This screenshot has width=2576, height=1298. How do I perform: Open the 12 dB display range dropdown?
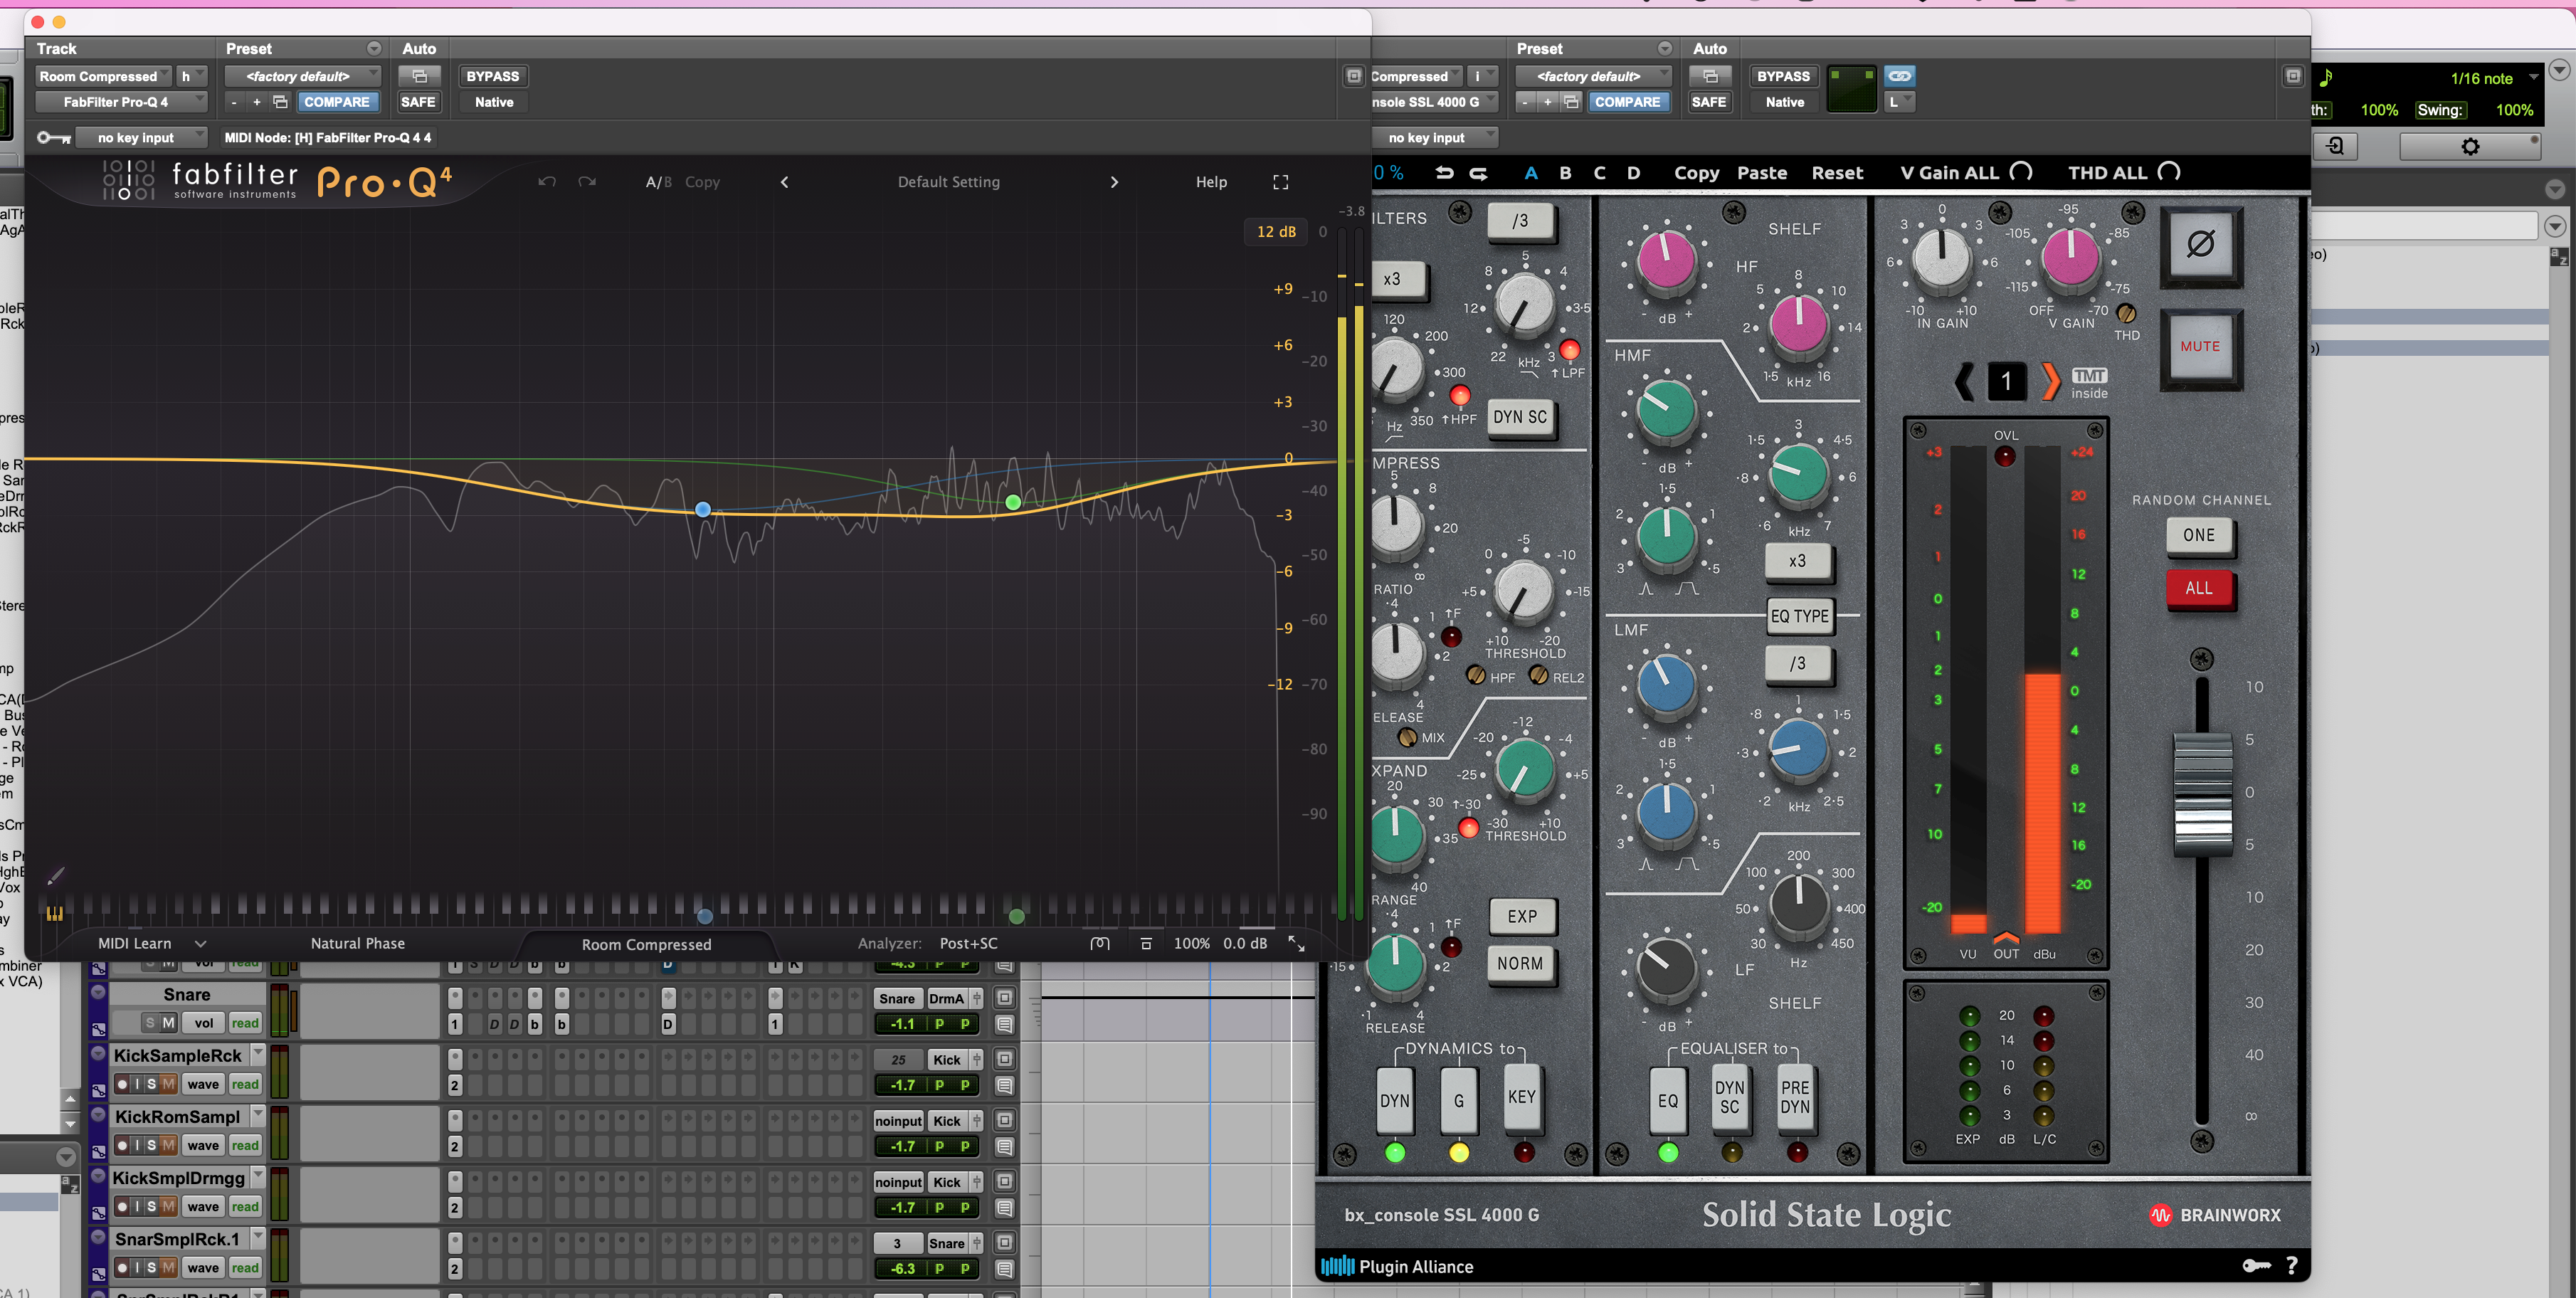click(x=1276, y=231)
